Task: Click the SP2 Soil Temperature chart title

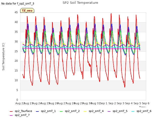Action: point(80,3)
